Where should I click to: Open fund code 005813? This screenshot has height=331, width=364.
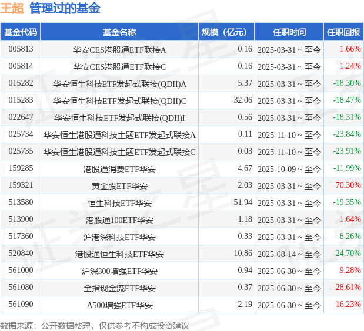tap(21, 49)
